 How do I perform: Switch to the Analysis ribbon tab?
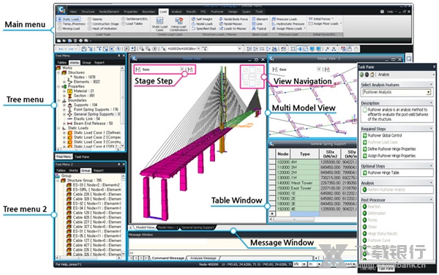point(176,12)
